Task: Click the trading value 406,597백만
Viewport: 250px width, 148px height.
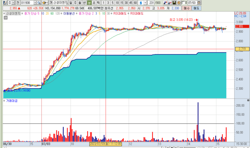Action: (95, 8)
